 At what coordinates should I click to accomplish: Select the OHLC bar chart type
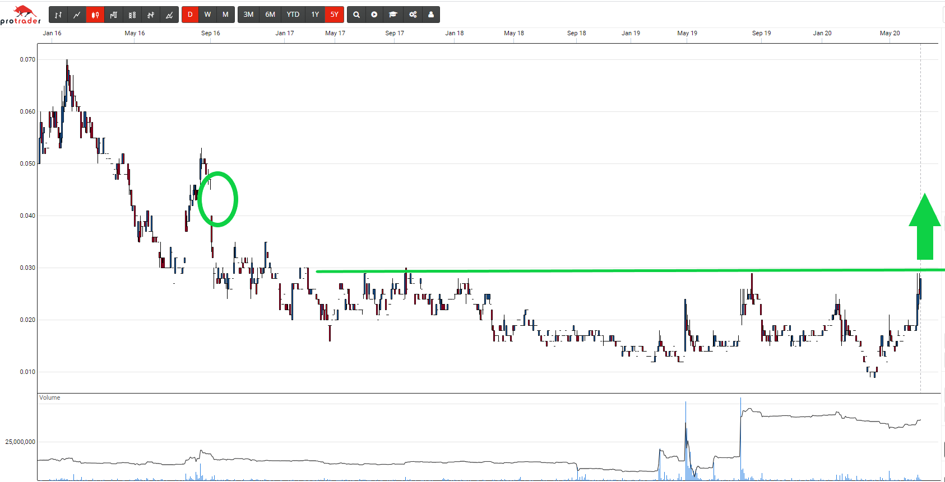tap(58, 15)
